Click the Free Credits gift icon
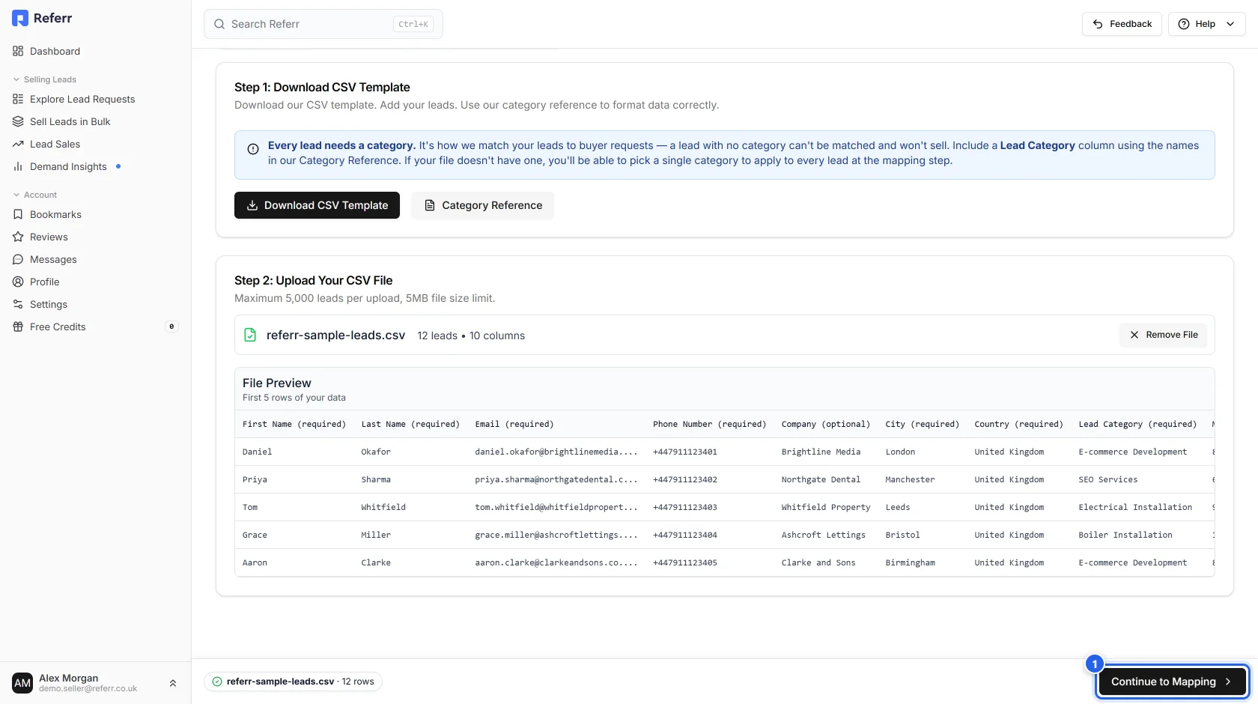 pyautogui.click(x=18, y=327)
